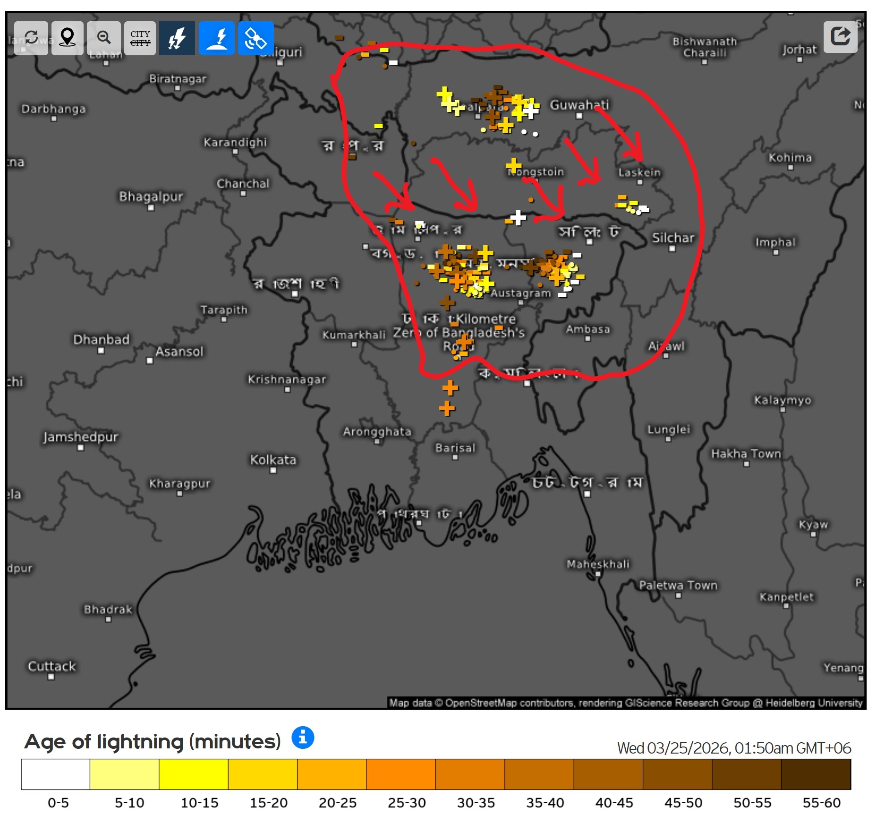Click the map timestamp text
This screenshot has width=877, height=815.
pos(733,748)
